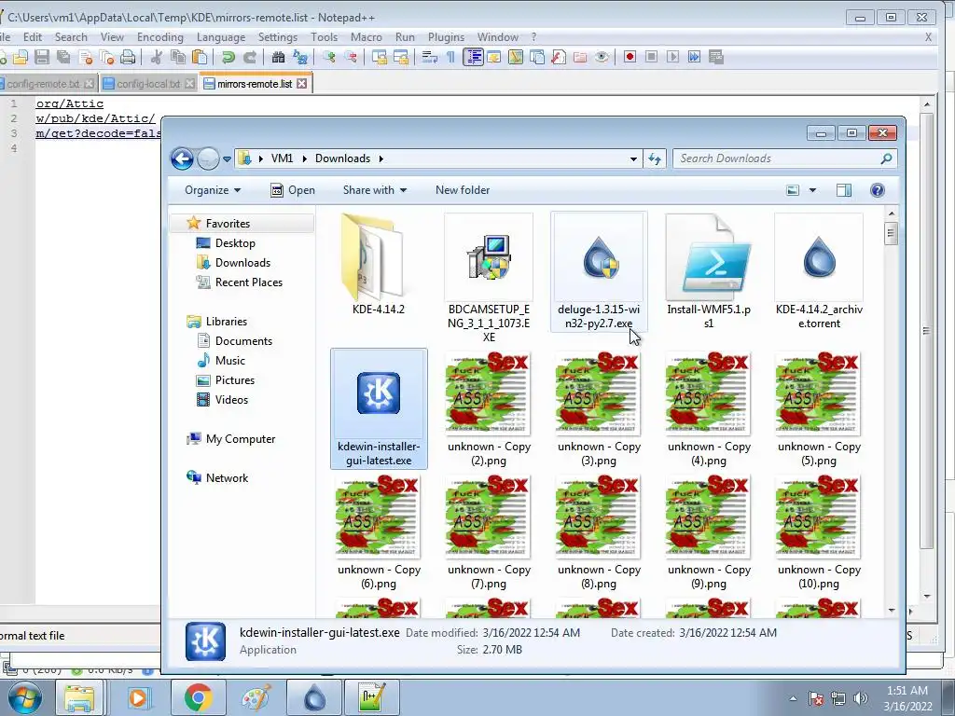Click Save icon in Notepad++ toolbar

click(41, 57)
